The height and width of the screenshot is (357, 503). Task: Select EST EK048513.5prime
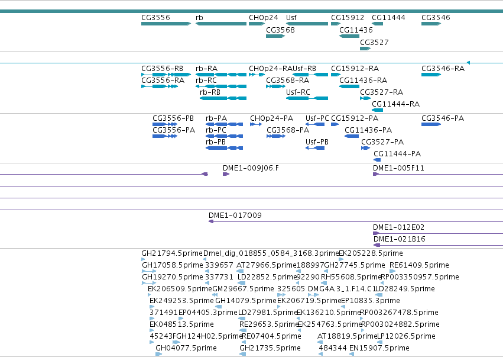click(x=152, y=330)
